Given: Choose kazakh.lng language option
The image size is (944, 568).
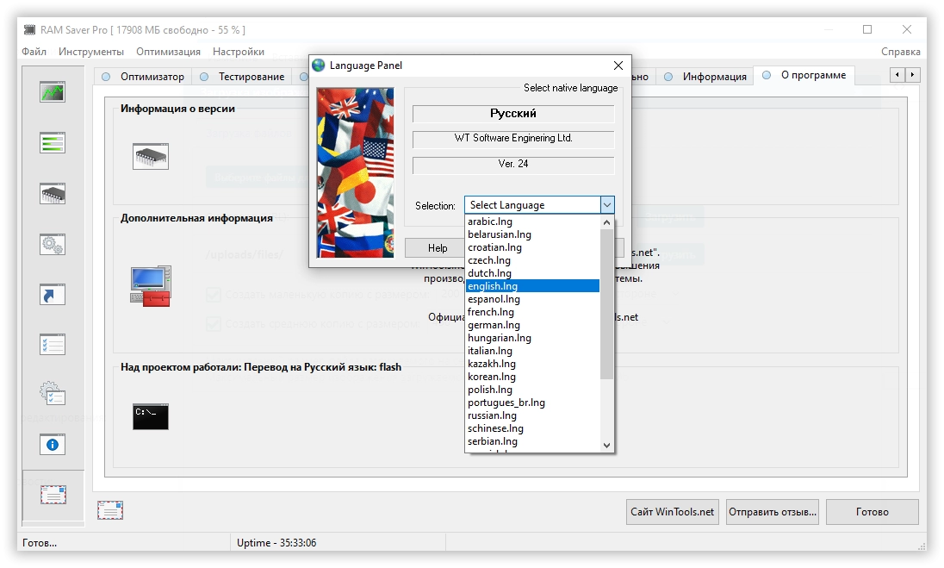Looking at the screenshot, I should [x=533, y=364].
